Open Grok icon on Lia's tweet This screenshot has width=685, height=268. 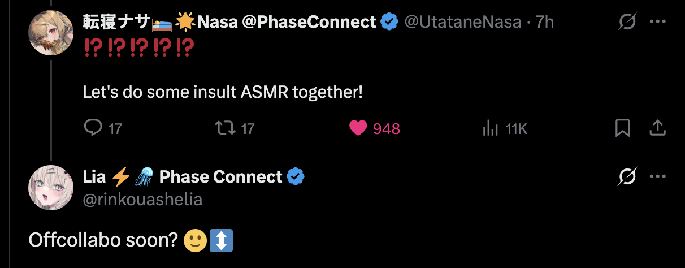[628, 177]
